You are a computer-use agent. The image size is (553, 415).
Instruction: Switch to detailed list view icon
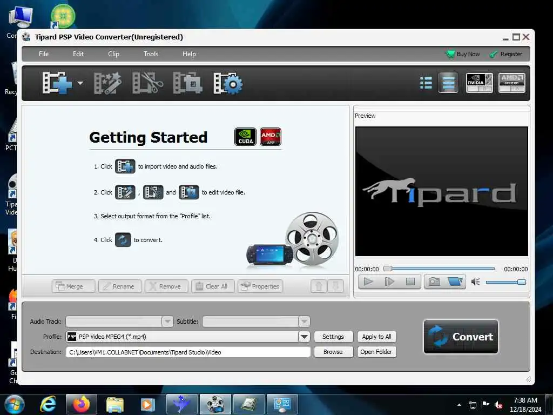coord(448,83)
